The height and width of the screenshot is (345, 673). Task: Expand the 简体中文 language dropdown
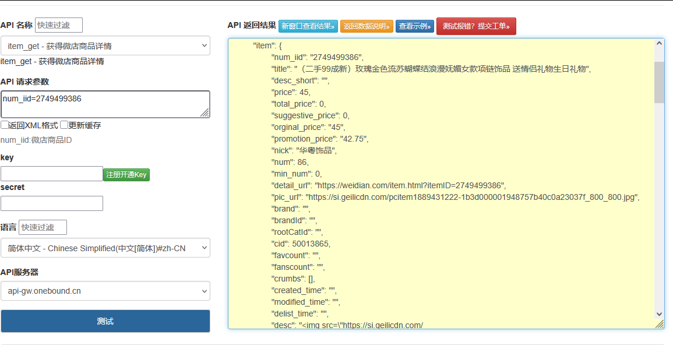pyautogui.click(x=105, y=248)
